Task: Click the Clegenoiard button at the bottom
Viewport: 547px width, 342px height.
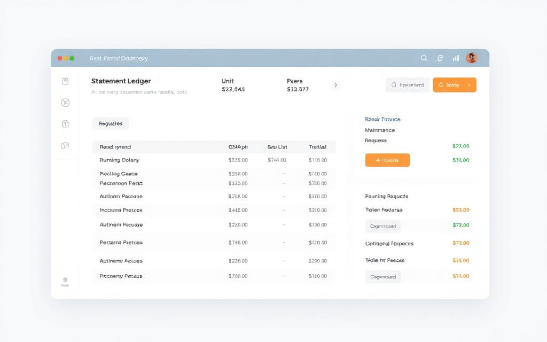Action: coord(382,277)
